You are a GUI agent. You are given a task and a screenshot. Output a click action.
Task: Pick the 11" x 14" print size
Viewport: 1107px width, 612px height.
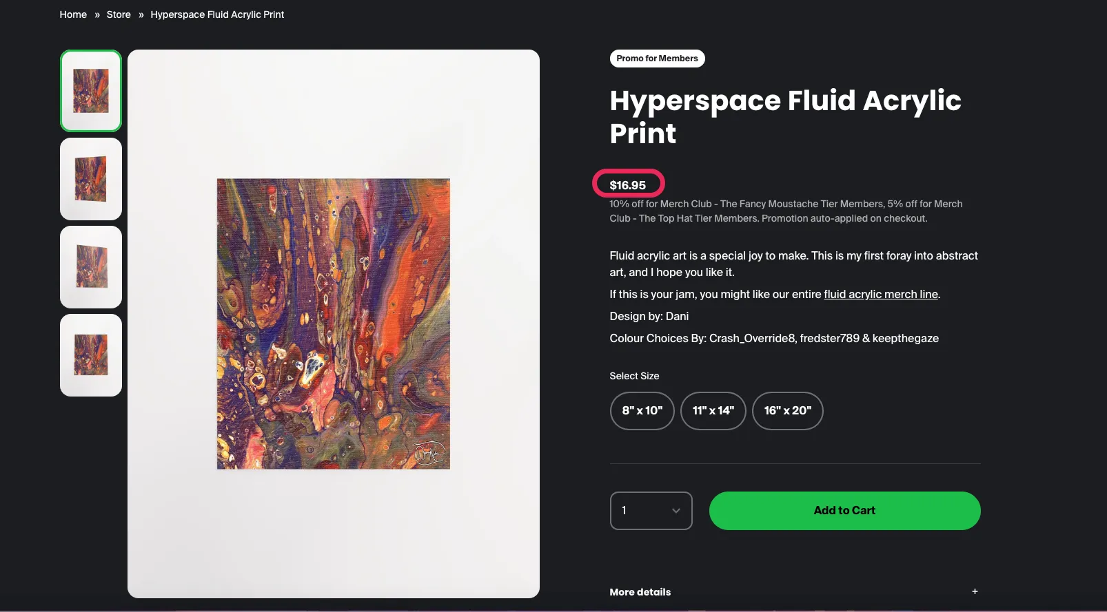tap(713, 411)
